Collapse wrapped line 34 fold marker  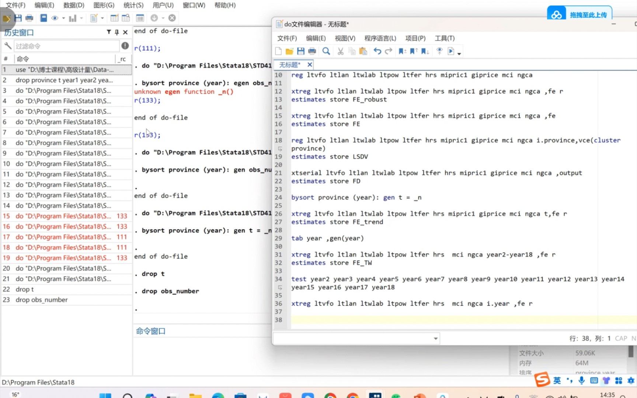(280, 287)
